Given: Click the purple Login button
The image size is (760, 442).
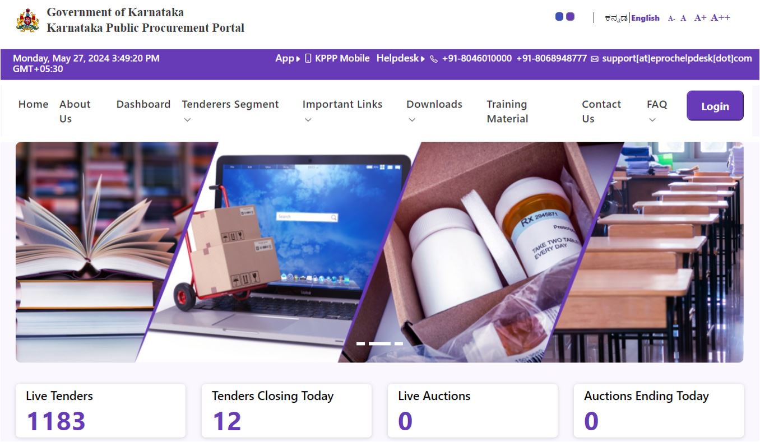Looking at the screenshot, I should (x=715, y=106).
